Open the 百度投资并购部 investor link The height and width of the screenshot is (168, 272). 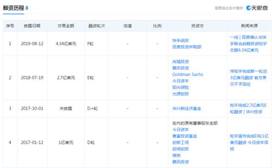pyautogui.click(x=187, y=47)
